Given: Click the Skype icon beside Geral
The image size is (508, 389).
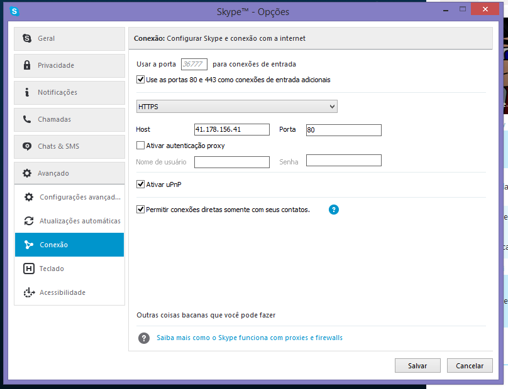Looking at the screenshot, I should 27,38.
